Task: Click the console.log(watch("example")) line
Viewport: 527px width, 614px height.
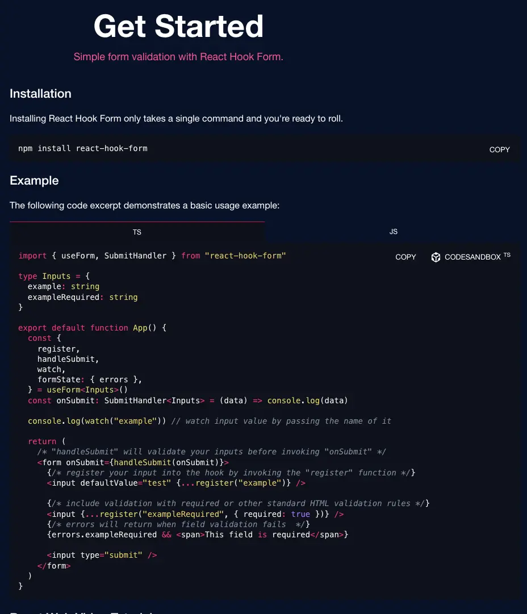Action: point(99,421)
